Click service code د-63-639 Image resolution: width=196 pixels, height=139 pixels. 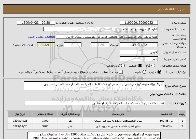click(x=166, y=126)
